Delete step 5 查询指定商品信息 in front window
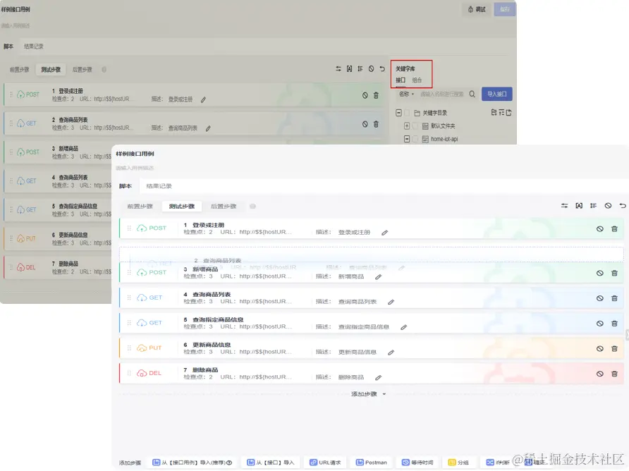Viewport: 629px width, 471px height. tap(614, 324)
